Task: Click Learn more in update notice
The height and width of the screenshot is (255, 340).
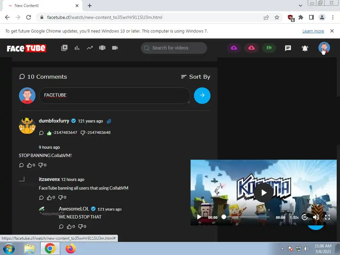Action: point(313,31)
